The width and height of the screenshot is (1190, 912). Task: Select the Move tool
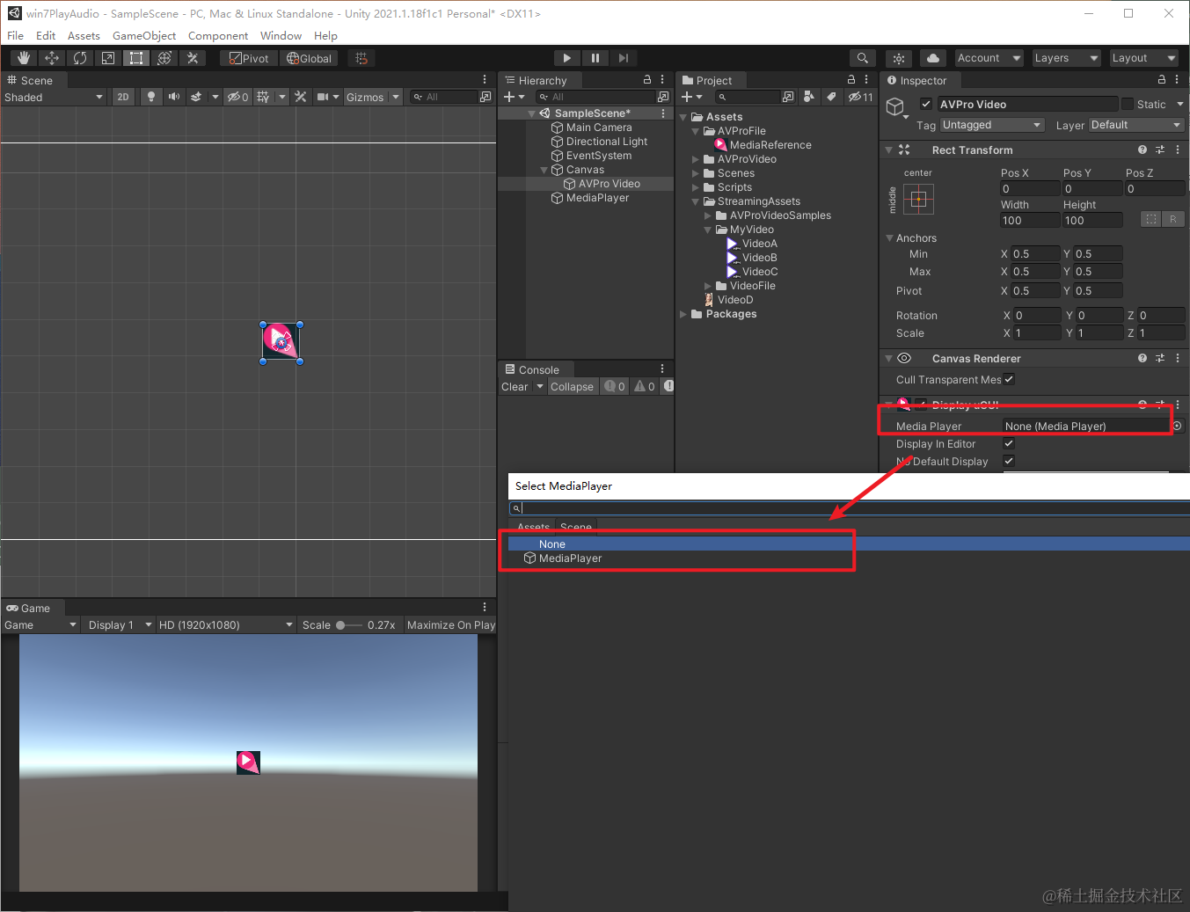[x=52, y=58]
